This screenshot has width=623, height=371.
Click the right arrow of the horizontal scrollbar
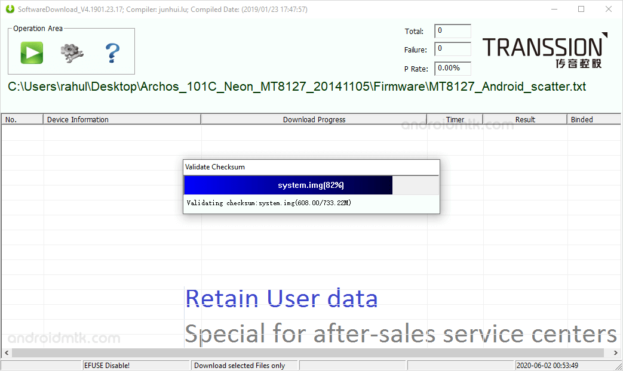pos(616,353)
